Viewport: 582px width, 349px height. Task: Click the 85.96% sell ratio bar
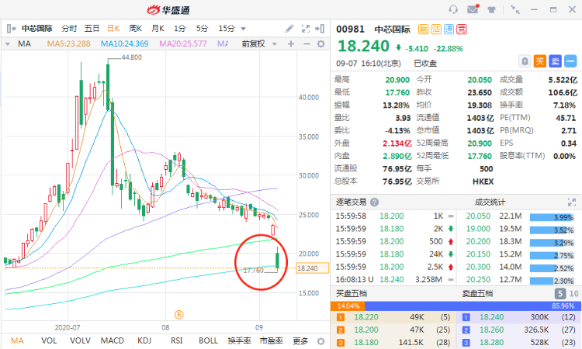coord(473,306)
